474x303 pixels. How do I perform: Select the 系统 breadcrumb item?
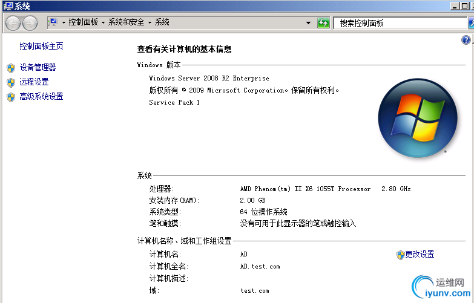(162, 22)
